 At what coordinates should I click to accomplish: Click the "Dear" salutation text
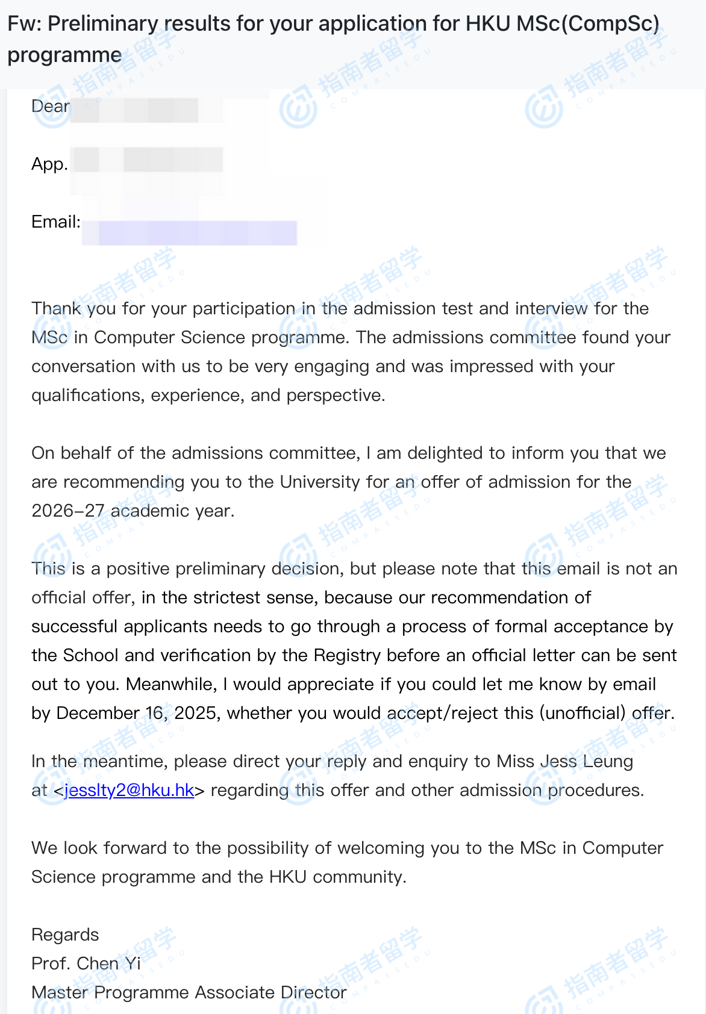(x=51, y=107)
